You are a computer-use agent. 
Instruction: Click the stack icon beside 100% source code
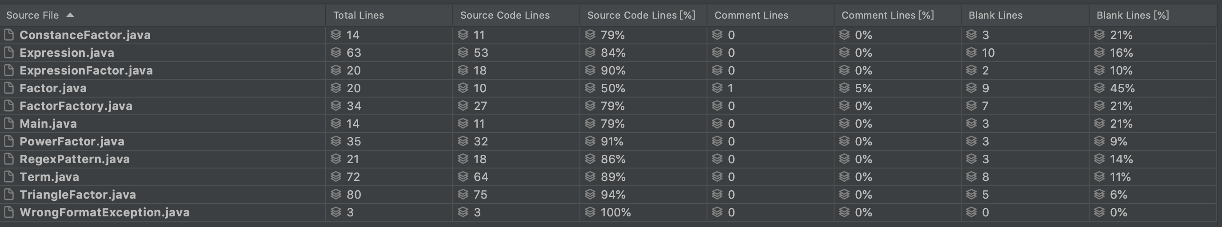590,212
